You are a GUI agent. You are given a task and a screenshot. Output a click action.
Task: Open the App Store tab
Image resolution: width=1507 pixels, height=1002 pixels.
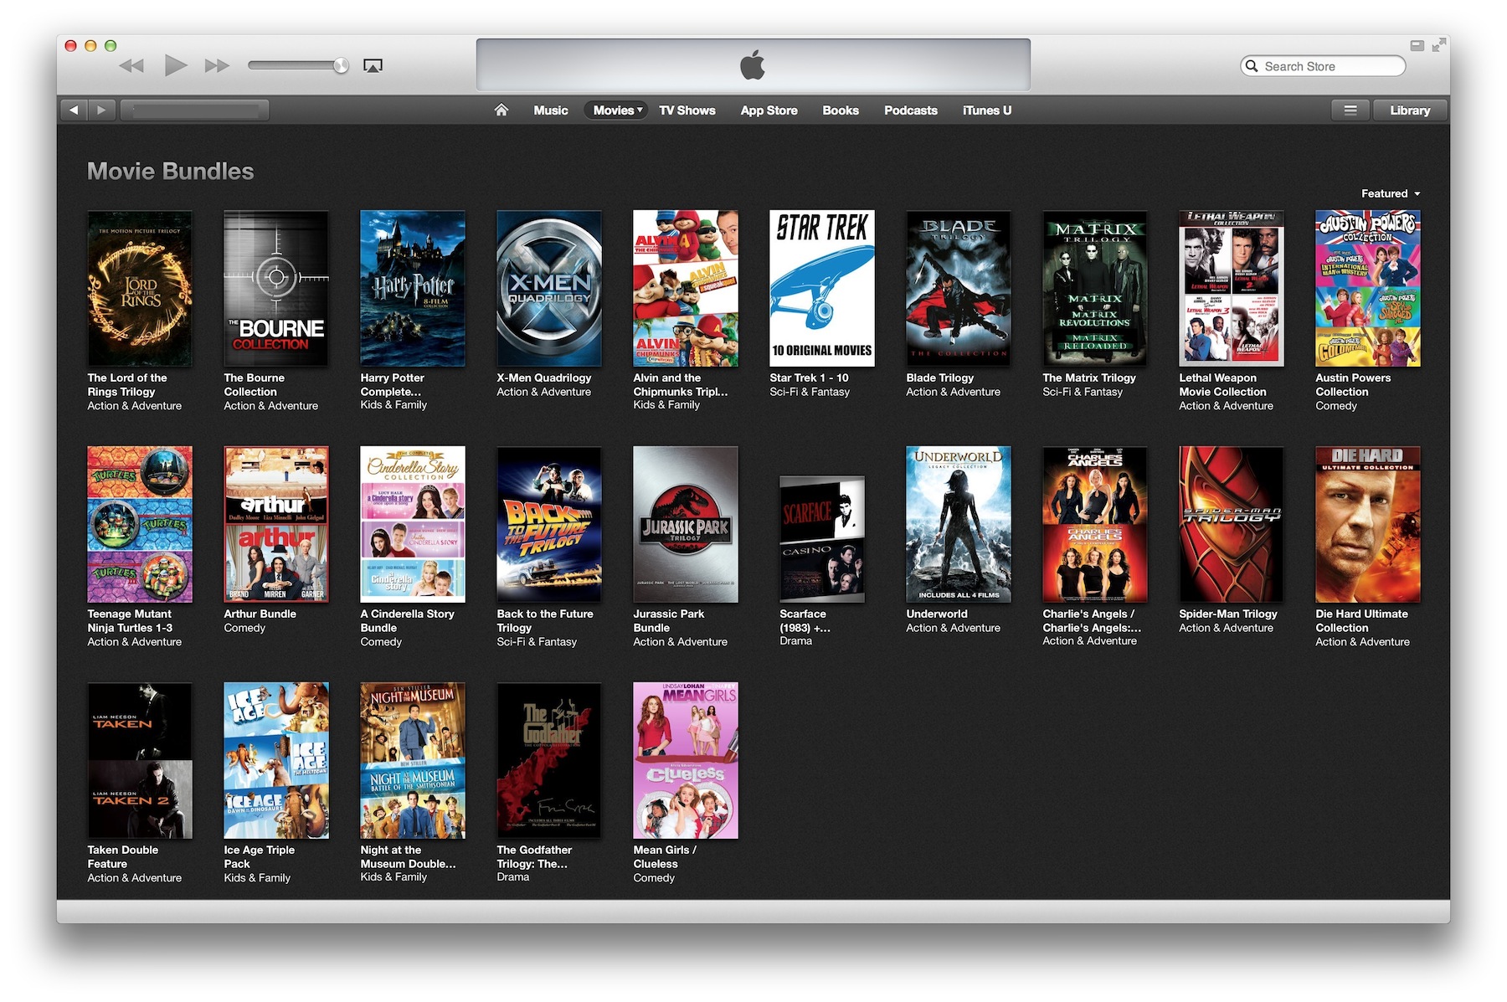(769, 110)
